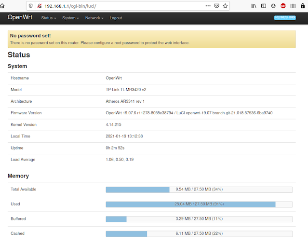
Task: Click the Used memory progress bar
Action: 199,204
